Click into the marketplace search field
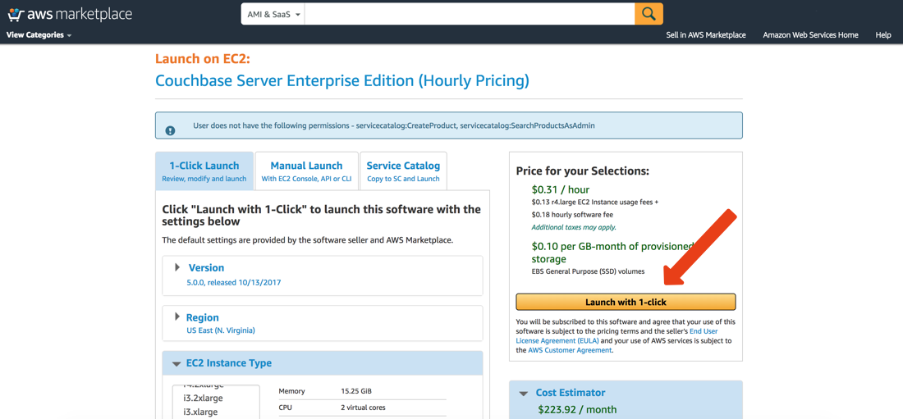 point(470,15)
